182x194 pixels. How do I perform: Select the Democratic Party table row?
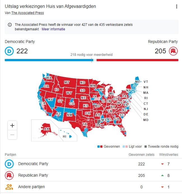[x=91, y=164]
